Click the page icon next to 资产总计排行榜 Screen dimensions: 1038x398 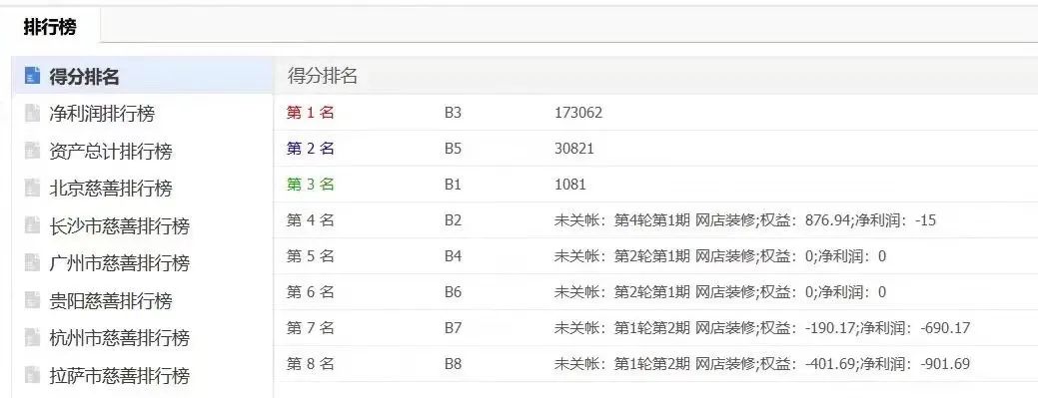pyautogui.click(x=32, y=151)
